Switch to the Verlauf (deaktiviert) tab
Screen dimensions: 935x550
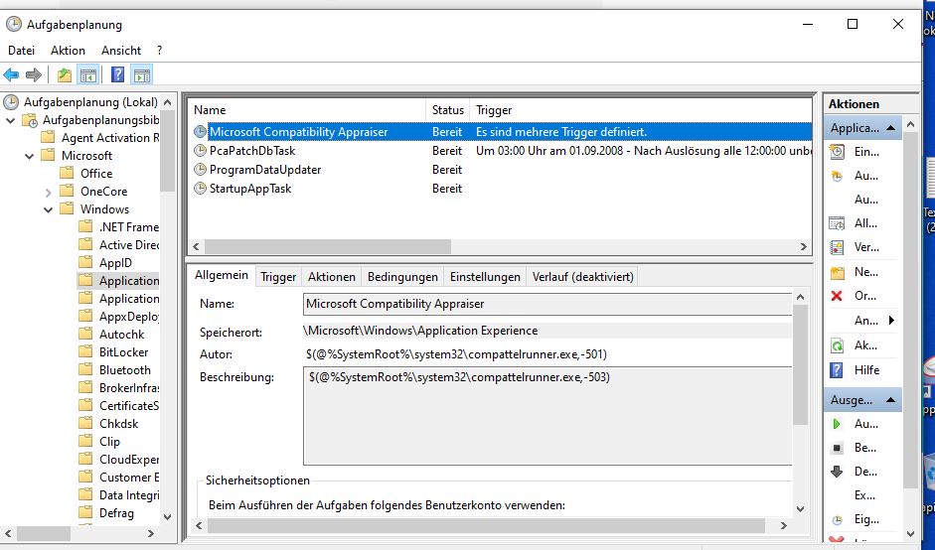[x=582, y=277]
